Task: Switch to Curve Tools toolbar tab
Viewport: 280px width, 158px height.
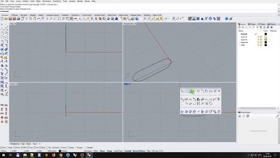Action: [x=87, y=15]
